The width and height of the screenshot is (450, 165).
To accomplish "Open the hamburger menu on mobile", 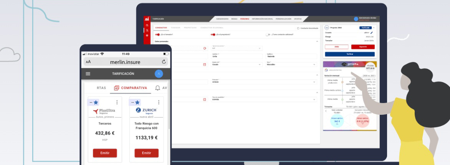I will tap(88, 74).
